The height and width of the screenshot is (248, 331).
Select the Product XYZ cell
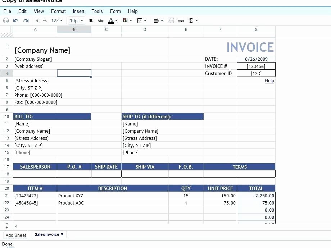click(x=113, y=196)
